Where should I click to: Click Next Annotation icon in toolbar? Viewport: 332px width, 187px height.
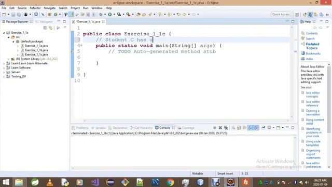160,15
